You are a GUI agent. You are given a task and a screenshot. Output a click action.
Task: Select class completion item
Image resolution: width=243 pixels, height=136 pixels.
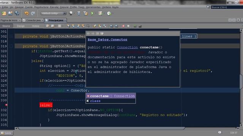point(110,101)
